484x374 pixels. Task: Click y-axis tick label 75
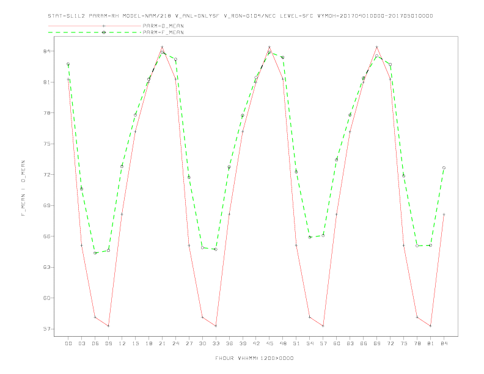(46, 144)
